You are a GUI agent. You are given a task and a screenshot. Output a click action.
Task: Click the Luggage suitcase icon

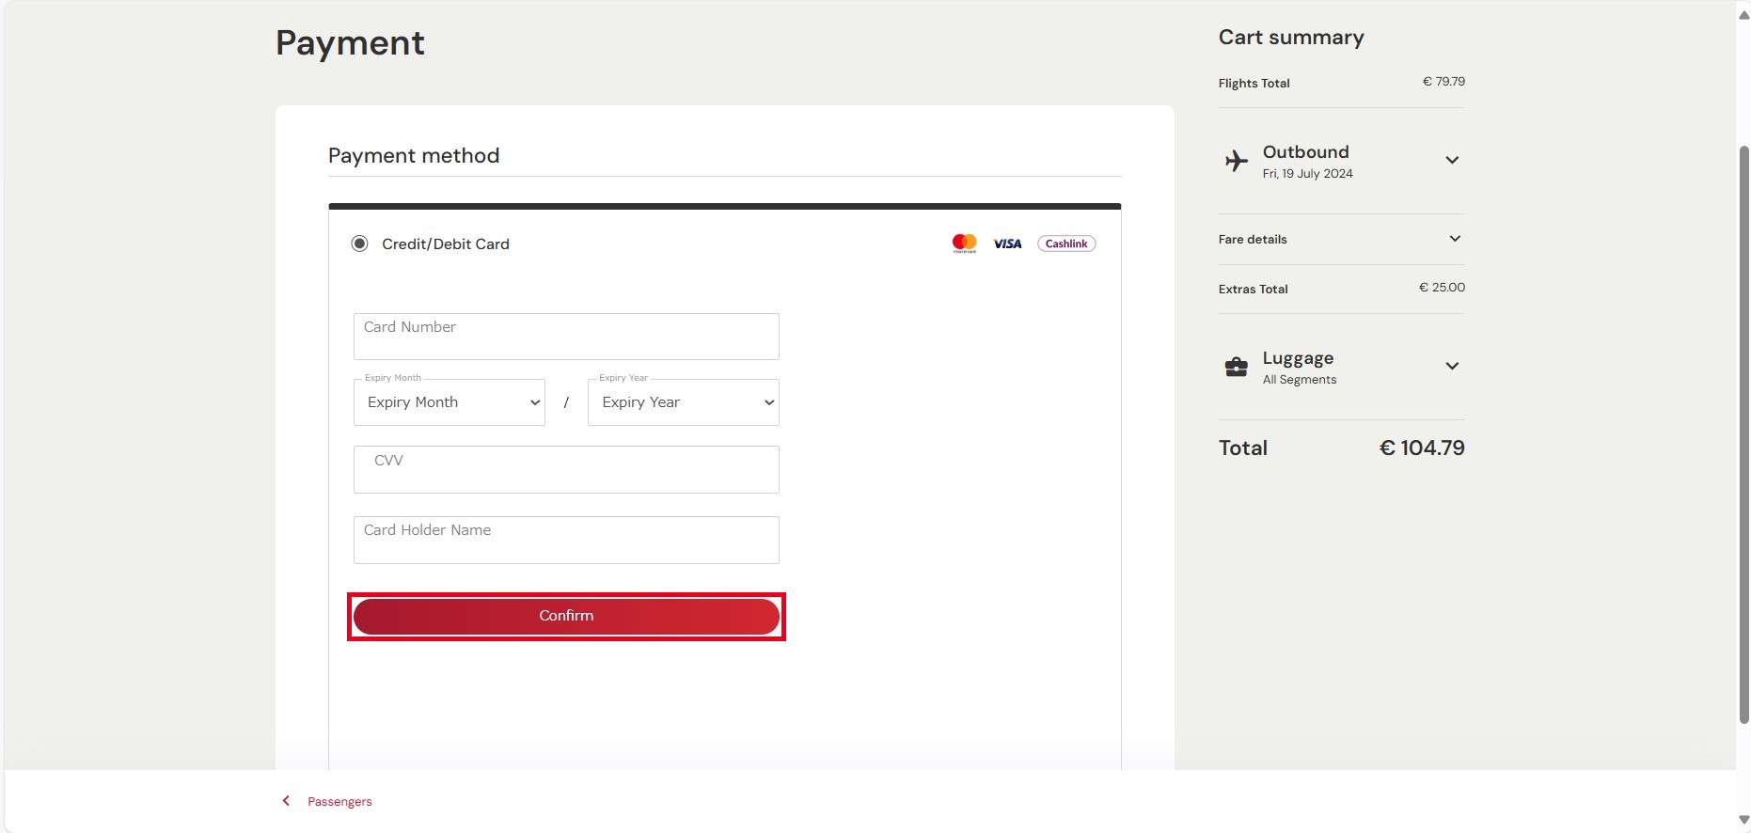click(1237, 367)
